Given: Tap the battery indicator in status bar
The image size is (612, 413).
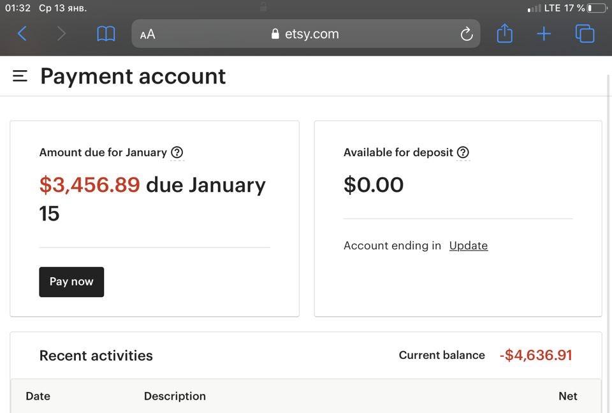Looking at the screenshot, I should [x=597, y=8].
